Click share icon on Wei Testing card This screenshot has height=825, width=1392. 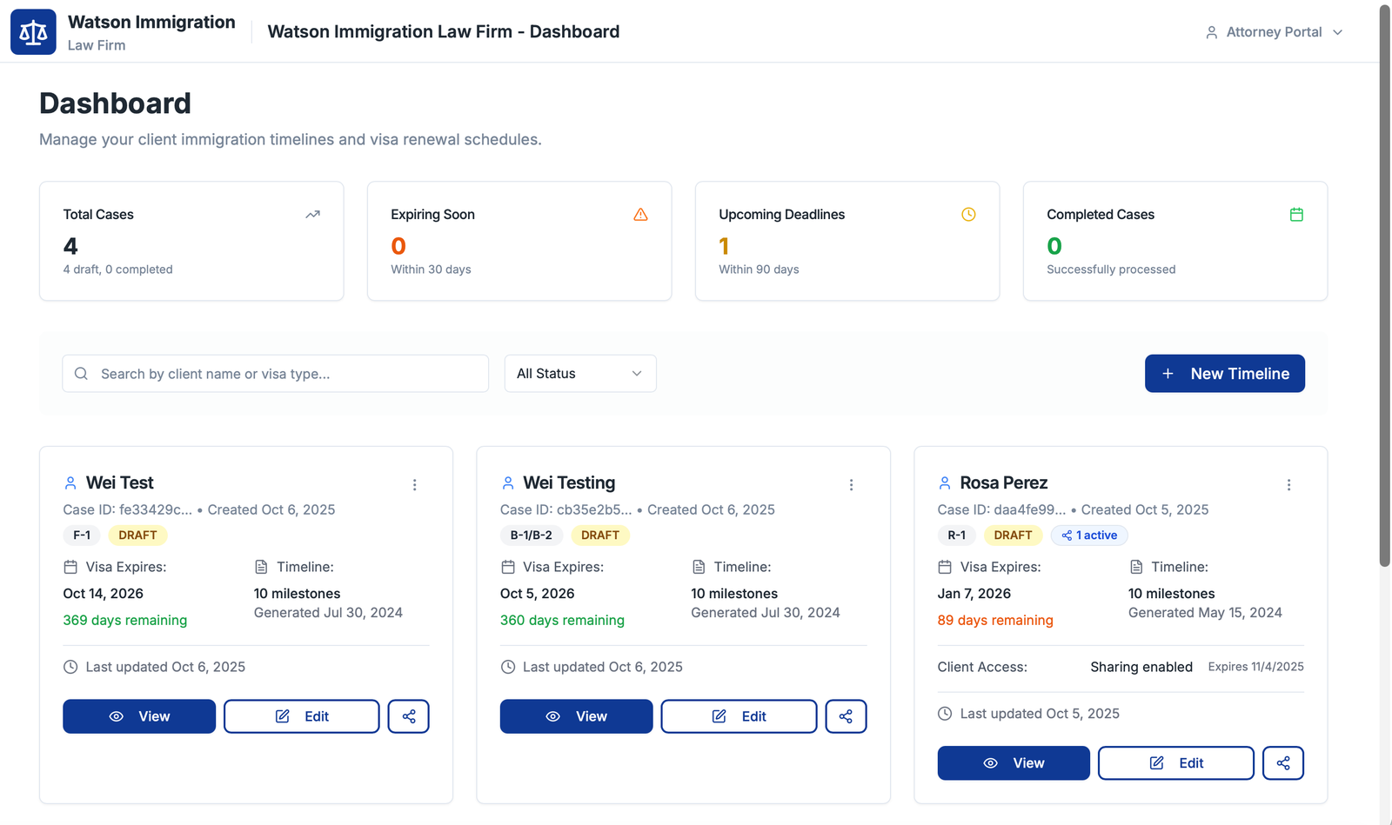(x=846, y=716)
